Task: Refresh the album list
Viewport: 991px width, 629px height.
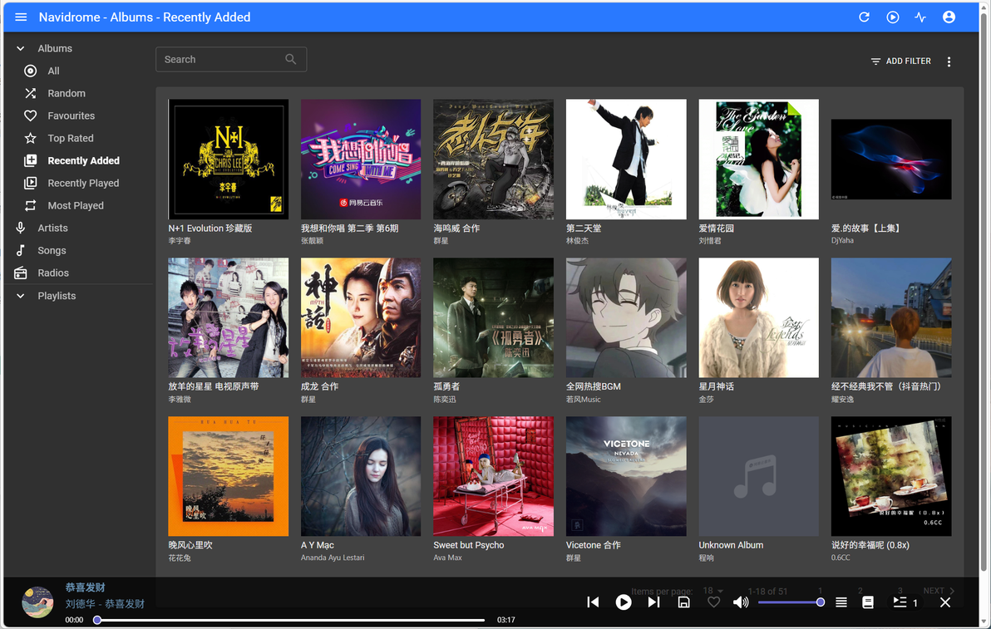Action: (x=864, y=17)
